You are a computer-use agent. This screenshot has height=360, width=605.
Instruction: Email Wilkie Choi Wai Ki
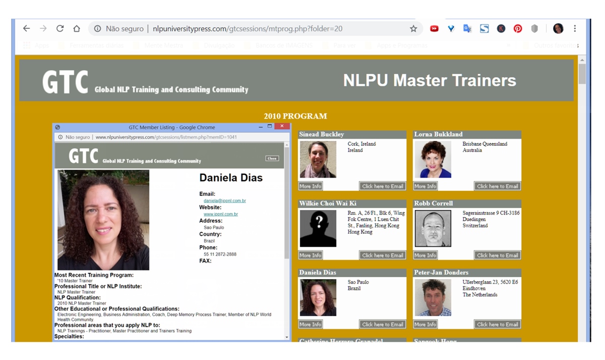383,255
